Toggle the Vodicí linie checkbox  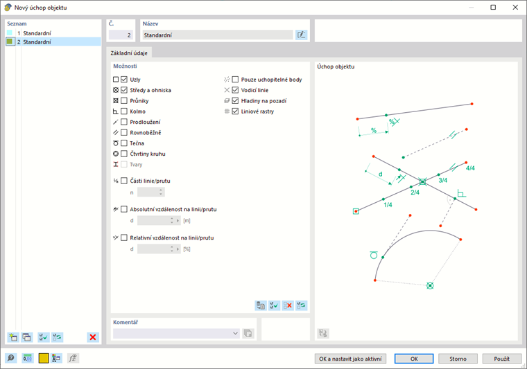[235, 90]
